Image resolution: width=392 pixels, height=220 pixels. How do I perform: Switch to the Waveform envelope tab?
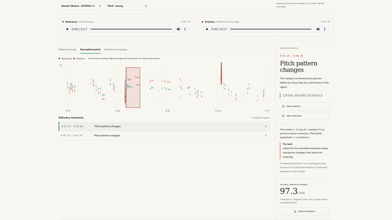115,50
